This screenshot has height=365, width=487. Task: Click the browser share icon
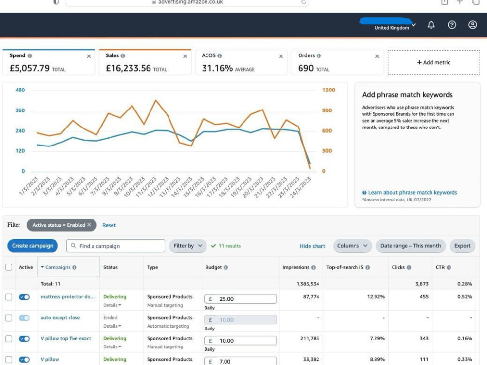(445, 2)
